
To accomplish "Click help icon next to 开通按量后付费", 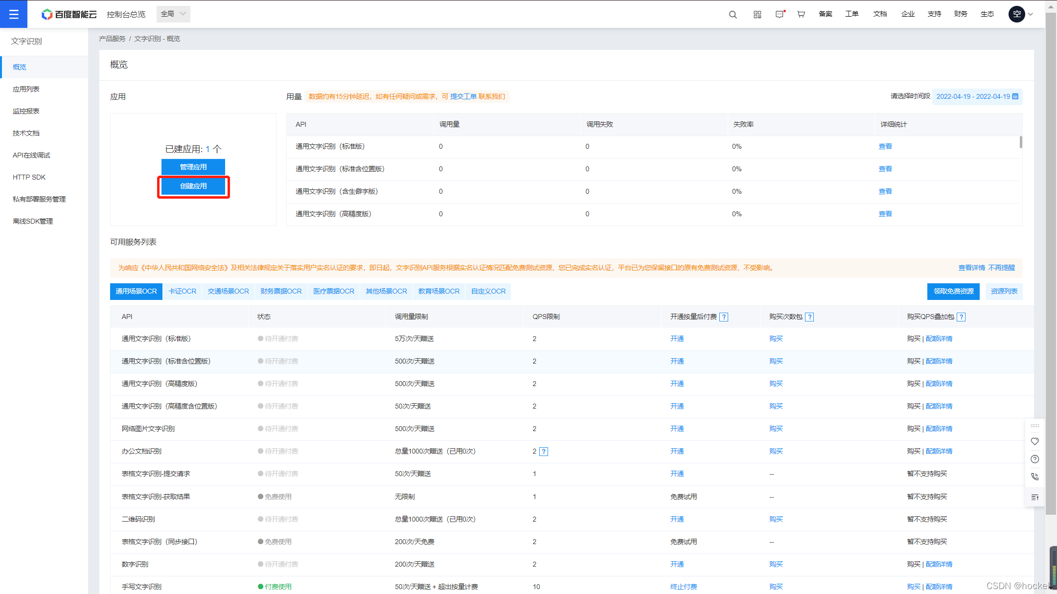I will (x=724, y=317).
